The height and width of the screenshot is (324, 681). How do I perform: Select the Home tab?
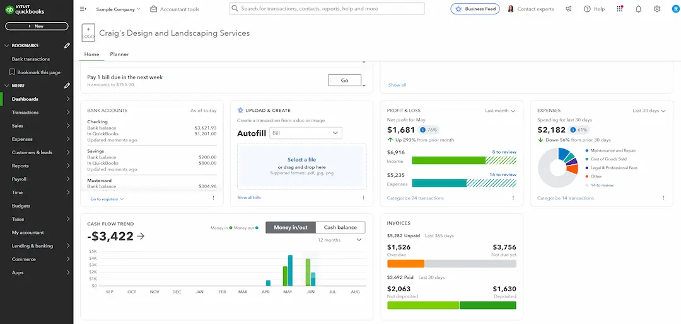coord(91,54)
